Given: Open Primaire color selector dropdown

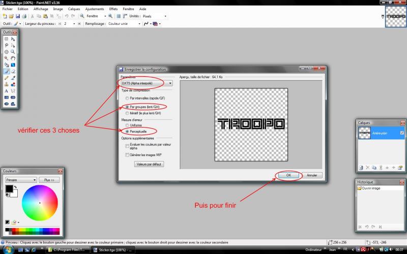Looking at the screenshot, I should [x=21, y=180].
